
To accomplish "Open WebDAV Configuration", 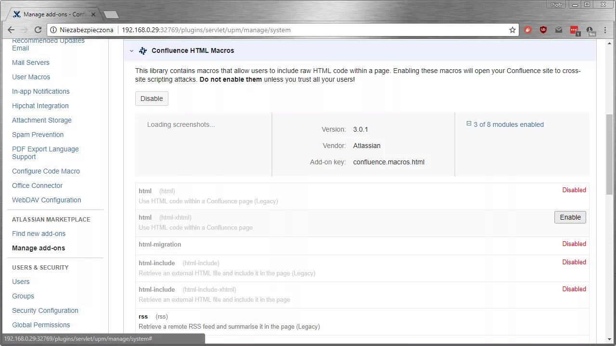I will coord(47,200).
